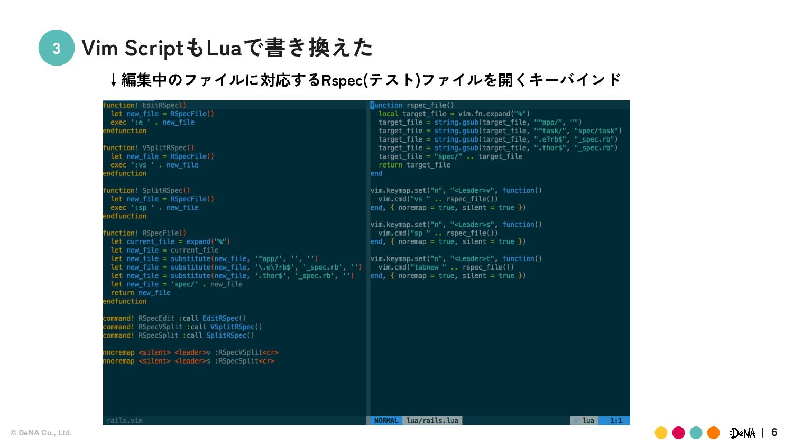Click 'function! VSplitRSpec()' line
Screen dimensions: 793x446
point(149,148)
